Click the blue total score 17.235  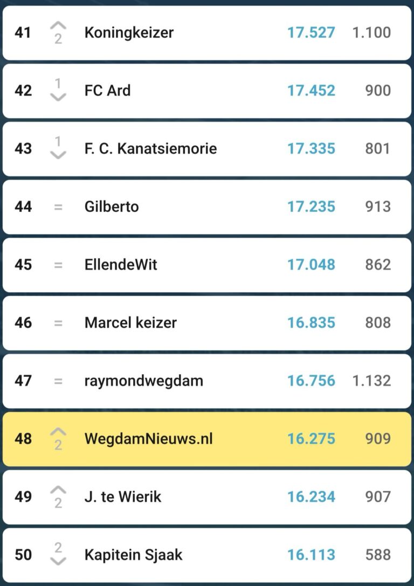click(x=311, y=206)
